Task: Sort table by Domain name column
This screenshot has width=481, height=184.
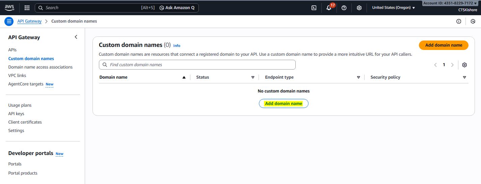Action: point(142,77)
